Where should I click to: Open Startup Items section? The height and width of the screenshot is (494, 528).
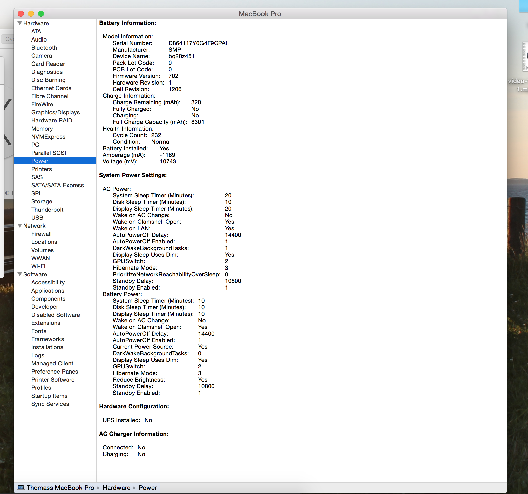[x=49, y=396]
